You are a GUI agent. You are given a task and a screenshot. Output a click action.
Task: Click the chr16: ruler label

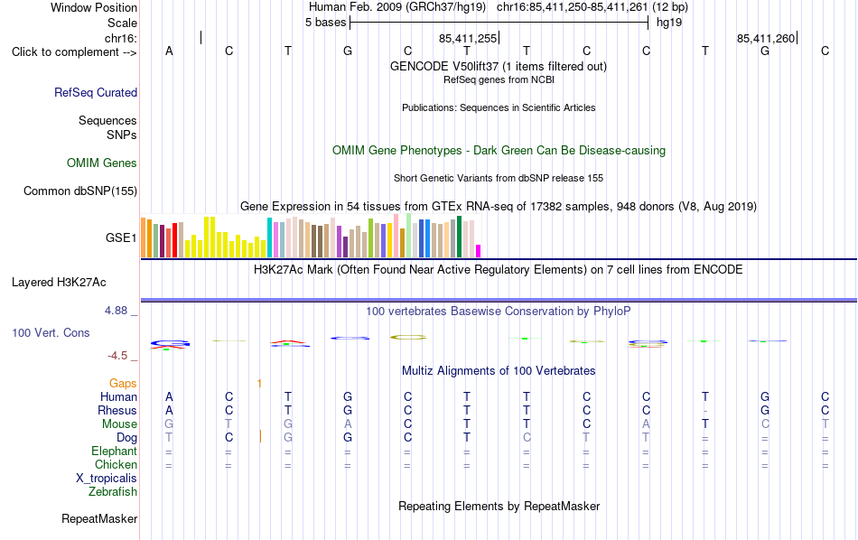120,38
